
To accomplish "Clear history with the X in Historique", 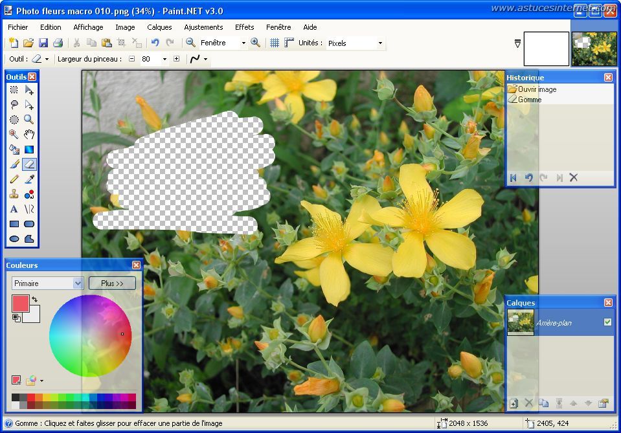I will click(574, 178).
